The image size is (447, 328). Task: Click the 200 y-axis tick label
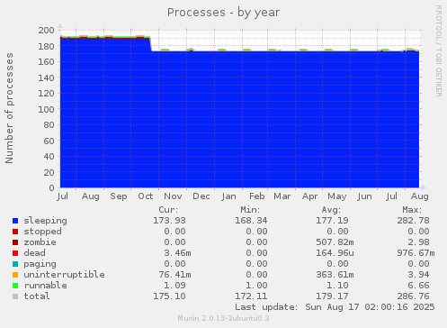click(x=46, y=30)
